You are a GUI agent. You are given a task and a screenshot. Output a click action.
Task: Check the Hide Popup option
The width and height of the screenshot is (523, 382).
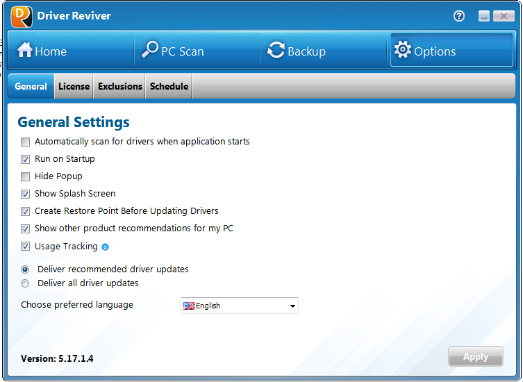25,176
